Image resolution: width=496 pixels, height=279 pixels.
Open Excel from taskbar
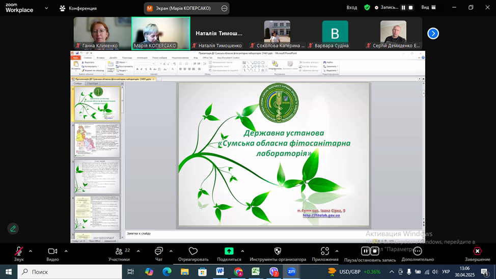[256, 272]
